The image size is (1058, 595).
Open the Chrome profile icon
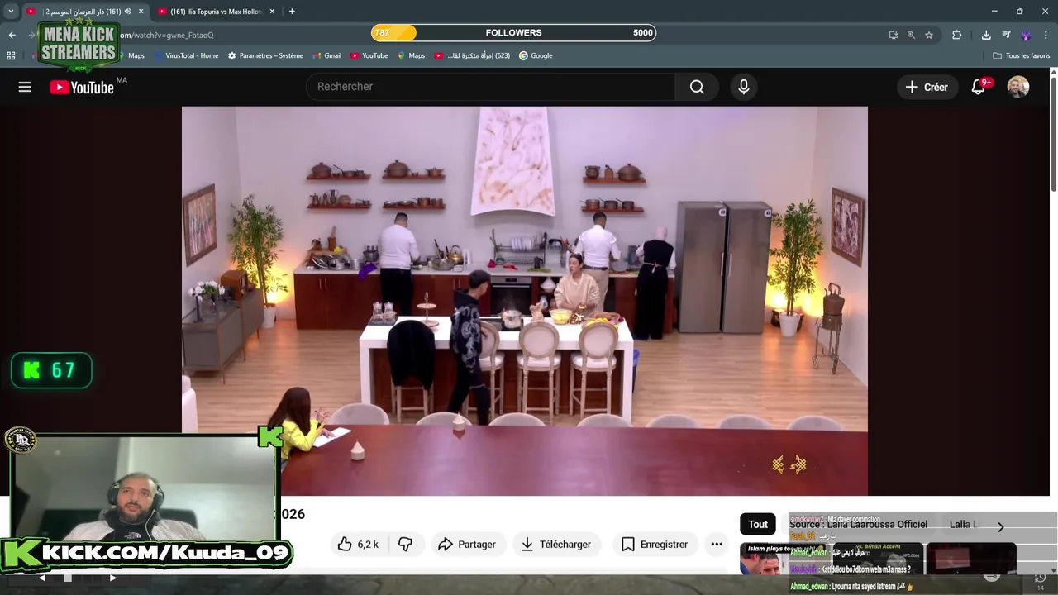coord(1026,35)
